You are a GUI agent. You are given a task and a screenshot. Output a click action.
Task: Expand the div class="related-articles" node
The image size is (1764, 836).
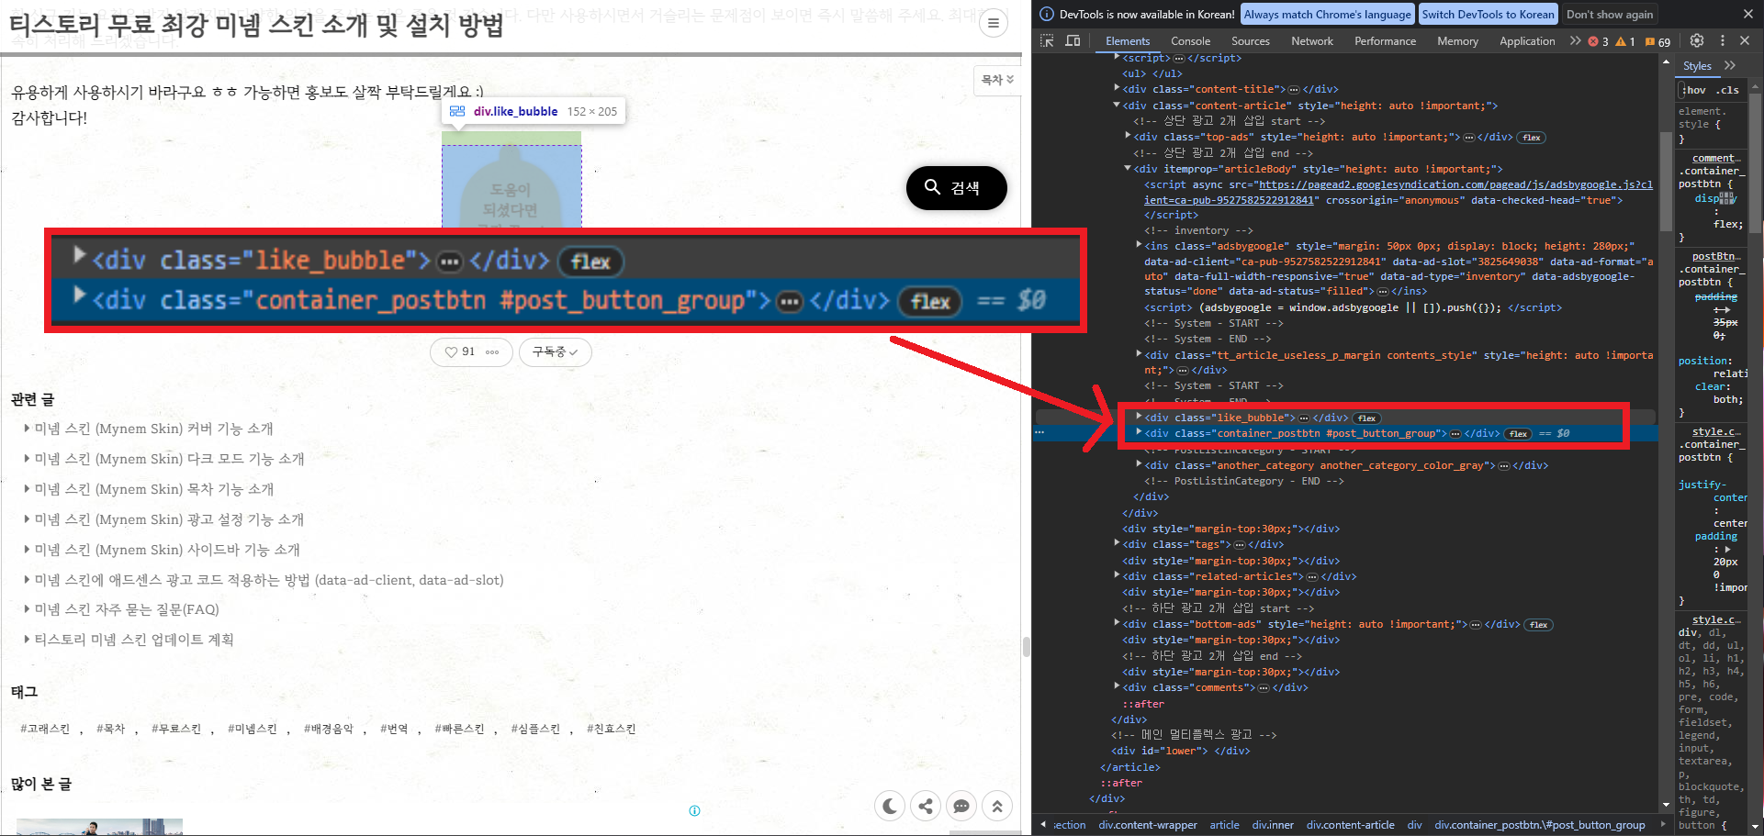click(x=1117, y=576)
